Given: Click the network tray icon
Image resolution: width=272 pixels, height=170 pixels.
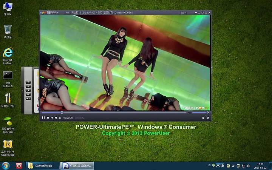Looking at the screenshot, I should tap(244, 166).
